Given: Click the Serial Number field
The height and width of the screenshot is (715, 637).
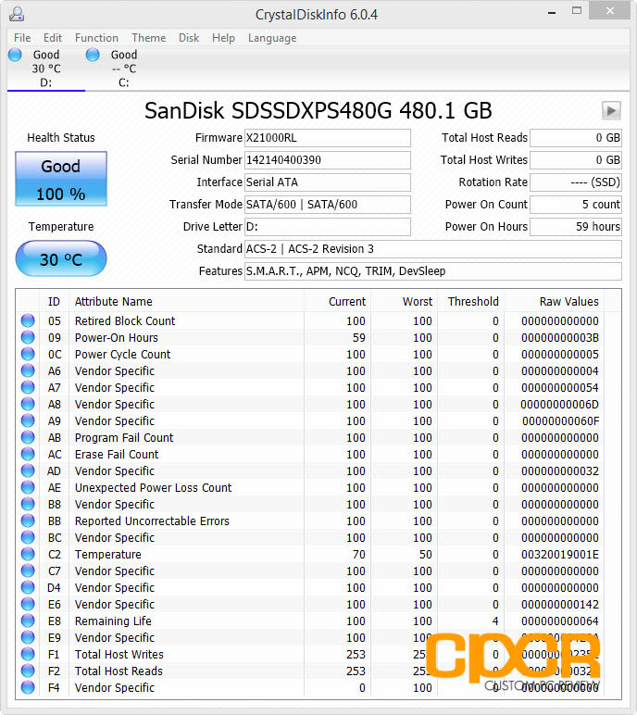Looking at the screenshot, I should (328, 160).
